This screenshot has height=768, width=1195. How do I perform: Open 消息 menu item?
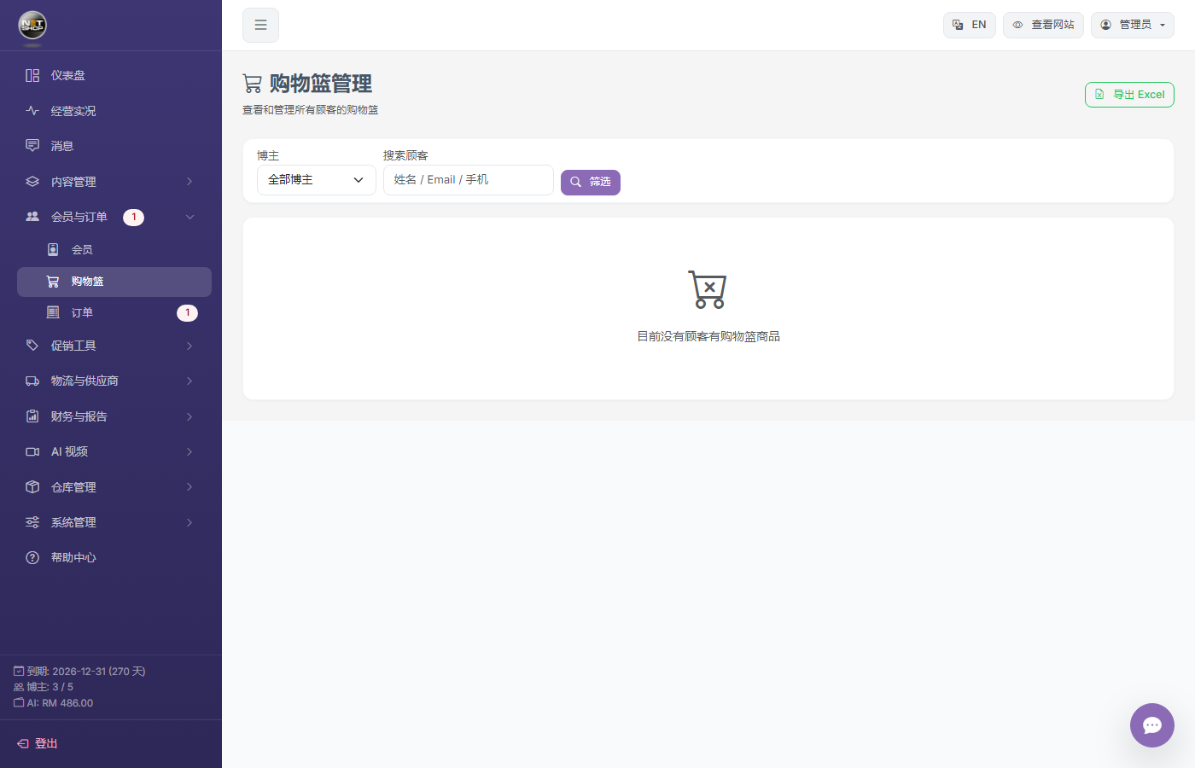pos(114,146)
